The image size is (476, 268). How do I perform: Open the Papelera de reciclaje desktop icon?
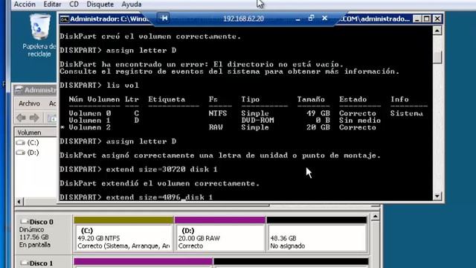pyautogui.click(x=39, y=36)
